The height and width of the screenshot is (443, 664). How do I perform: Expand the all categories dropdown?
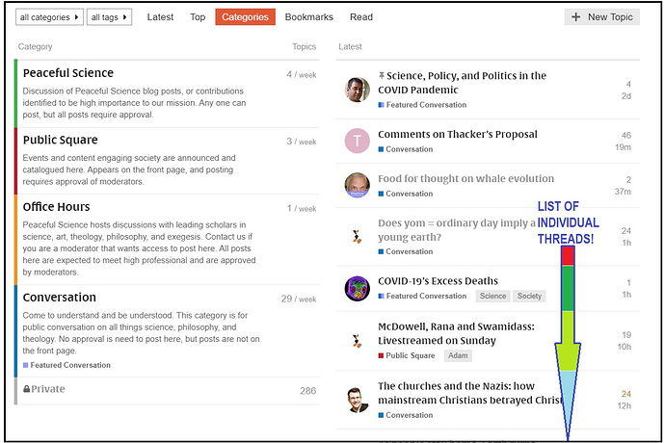[x=50, y=17]
